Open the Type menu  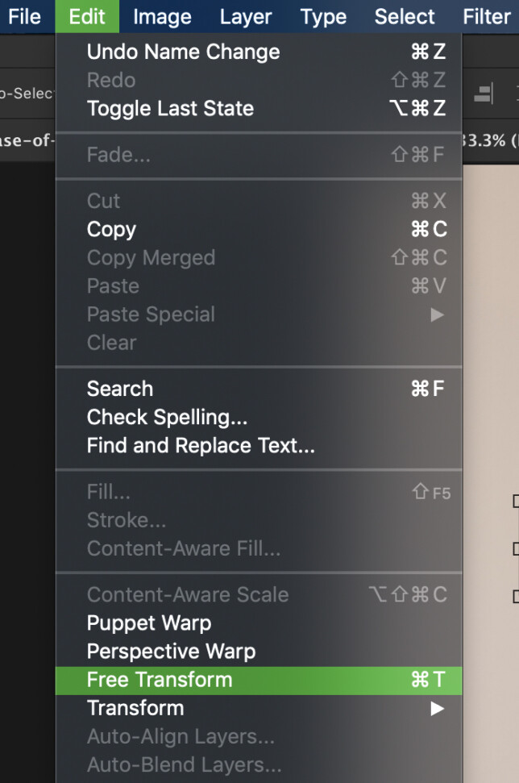[323, 17]
